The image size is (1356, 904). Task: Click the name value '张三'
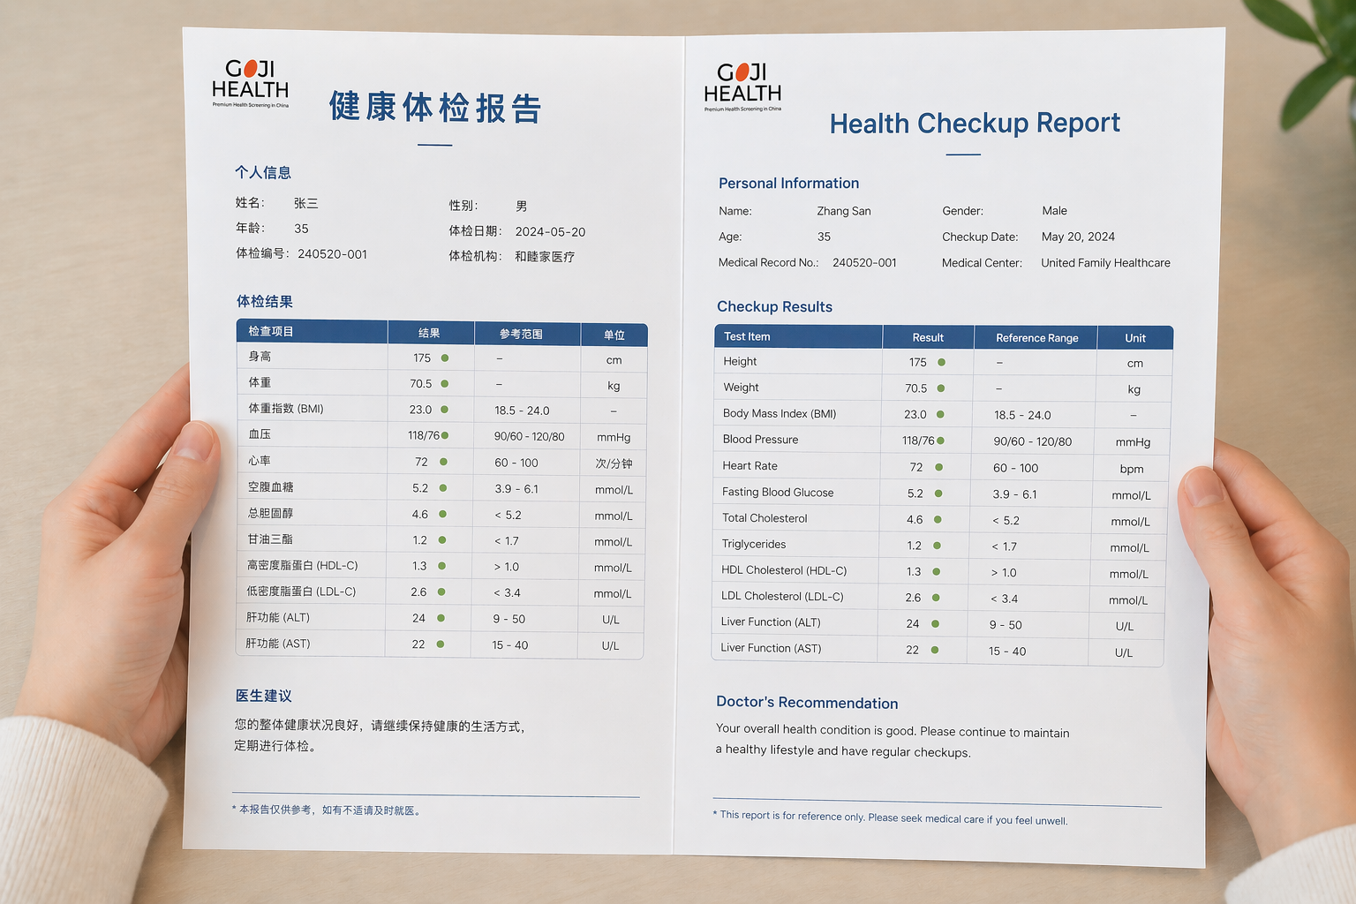tap(306, 203)
